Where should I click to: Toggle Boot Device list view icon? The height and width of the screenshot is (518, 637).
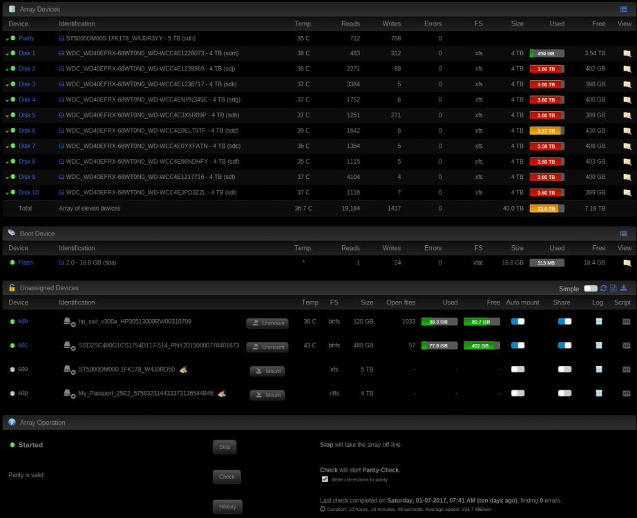[x=623, y=233]
